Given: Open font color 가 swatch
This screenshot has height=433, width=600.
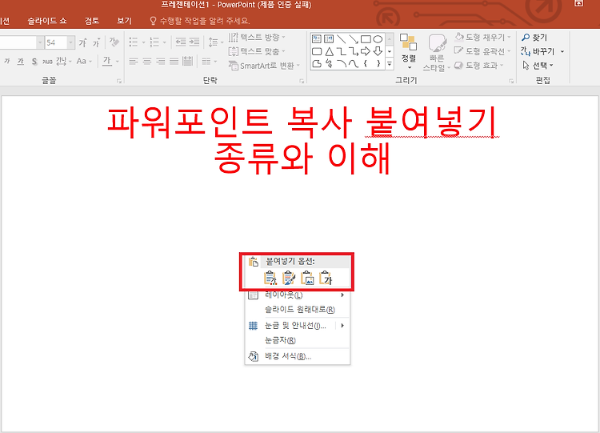Looking at the screenshot, I should (x=107, y=62).
